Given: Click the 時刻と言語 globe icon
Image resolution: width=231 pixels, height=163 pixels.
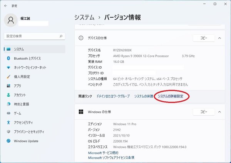Looking at the screenshot, I should (x=8, y=104).
